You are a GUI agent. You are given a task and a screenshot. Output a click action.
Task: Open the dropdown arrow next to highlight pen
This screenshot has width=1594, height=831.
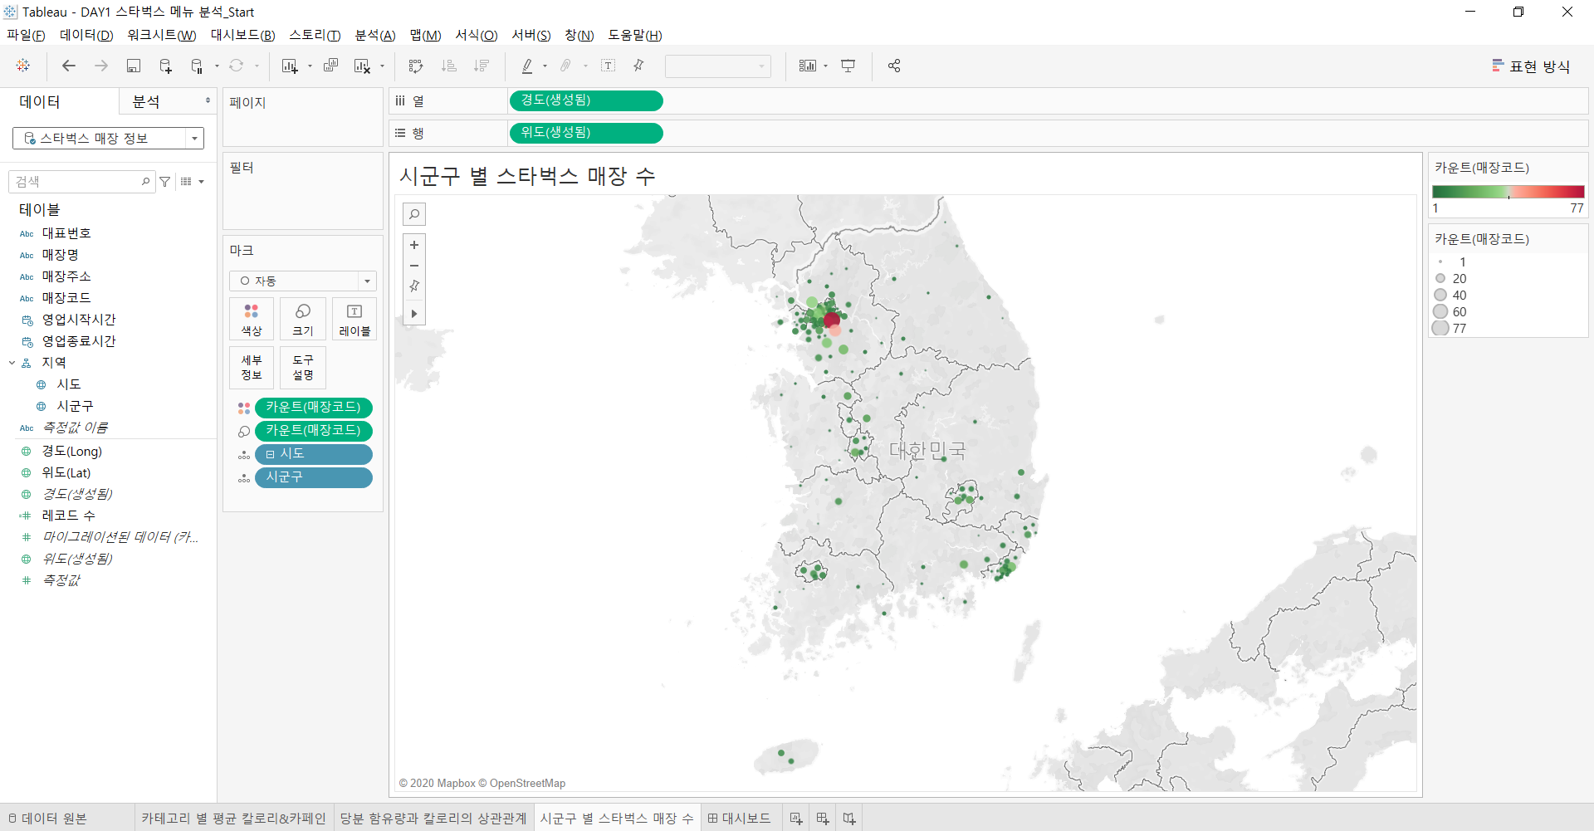tap(545, 66)
